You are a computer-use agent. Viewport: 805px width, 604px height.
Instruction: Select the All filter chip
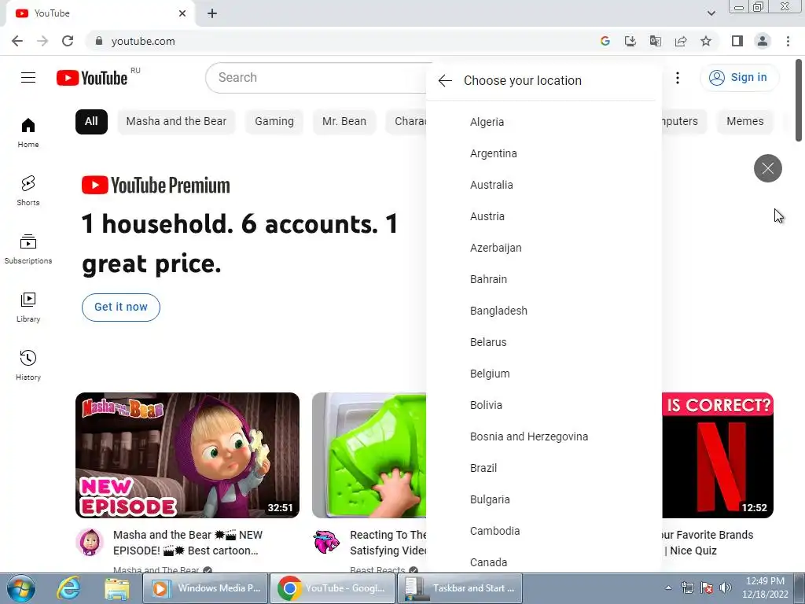[91, 122]
